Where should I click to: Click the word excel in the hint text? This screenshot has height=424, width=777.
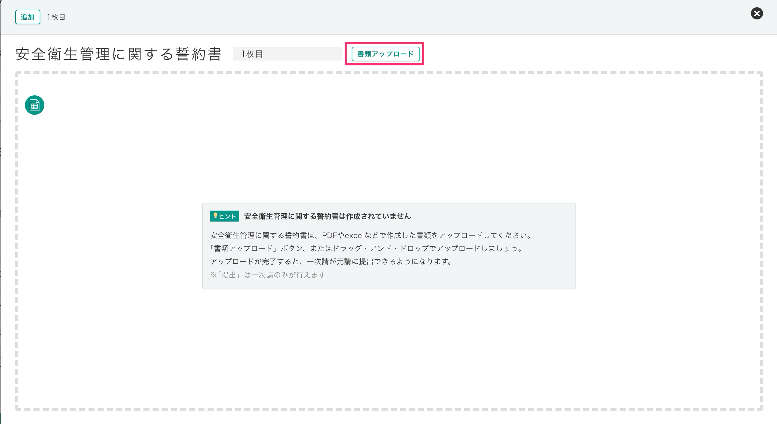[x=354, y=235]
